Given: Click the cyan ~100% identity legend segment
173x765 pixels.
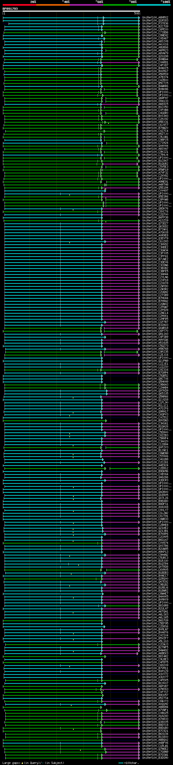Looking at the screenshot, I should tap(154, 5).
